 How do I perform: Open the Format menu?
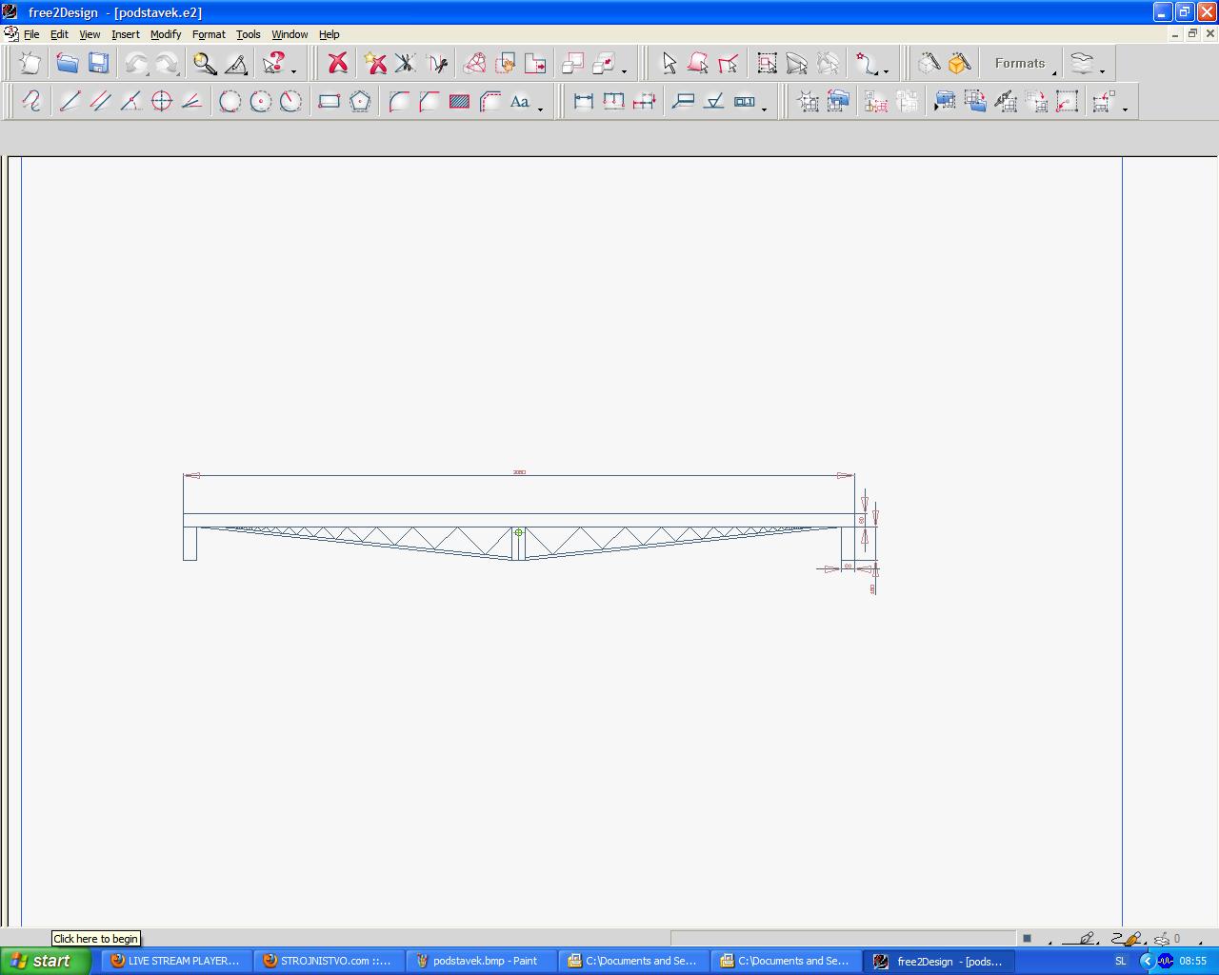pyautogui.click(x=209, y=34)
